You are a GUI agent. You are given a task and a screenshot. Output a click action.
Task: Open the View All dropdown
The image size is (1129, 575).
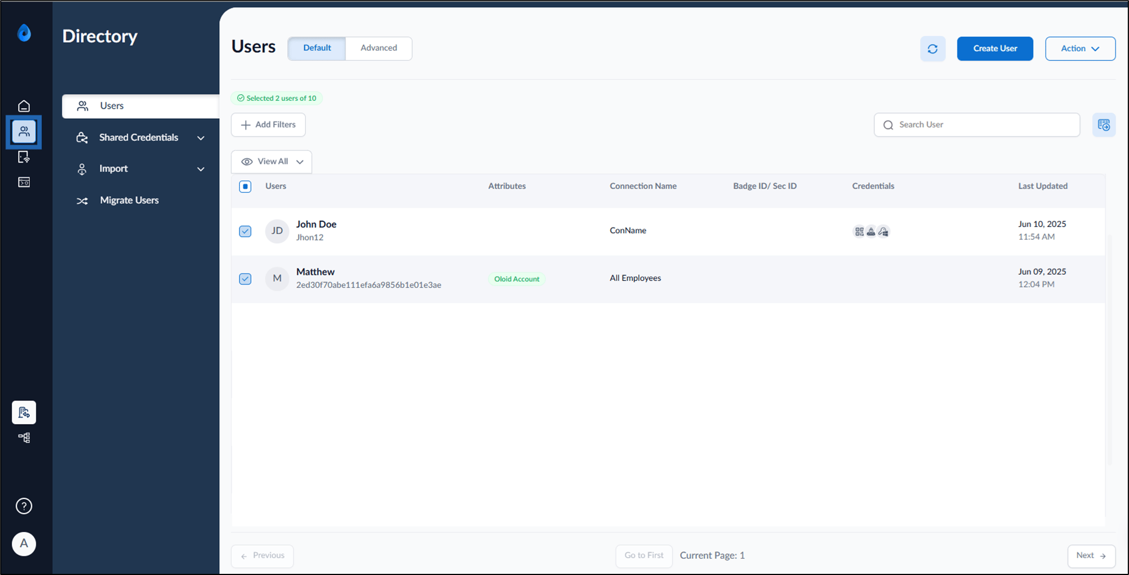[x=272, y=162]
